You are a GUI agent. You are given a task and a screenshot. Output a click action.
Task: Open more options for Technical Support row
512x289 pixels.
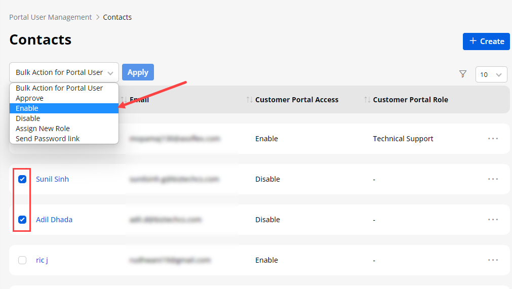coord(493,139)
